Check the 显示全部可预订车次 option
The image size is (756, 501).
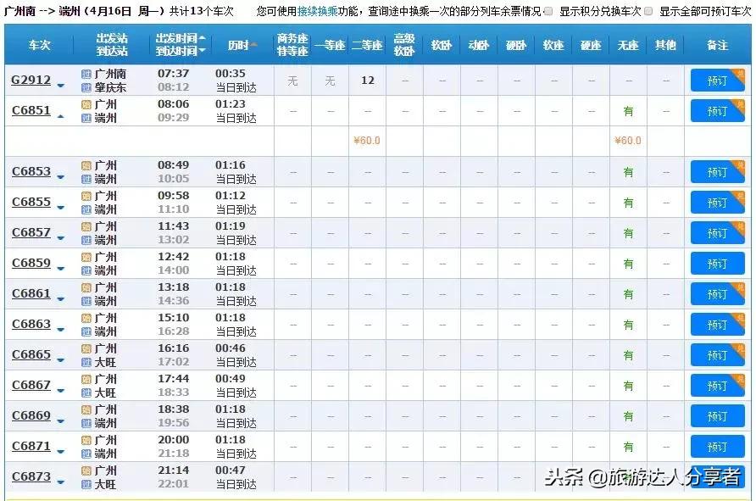[x=648, y=11]
